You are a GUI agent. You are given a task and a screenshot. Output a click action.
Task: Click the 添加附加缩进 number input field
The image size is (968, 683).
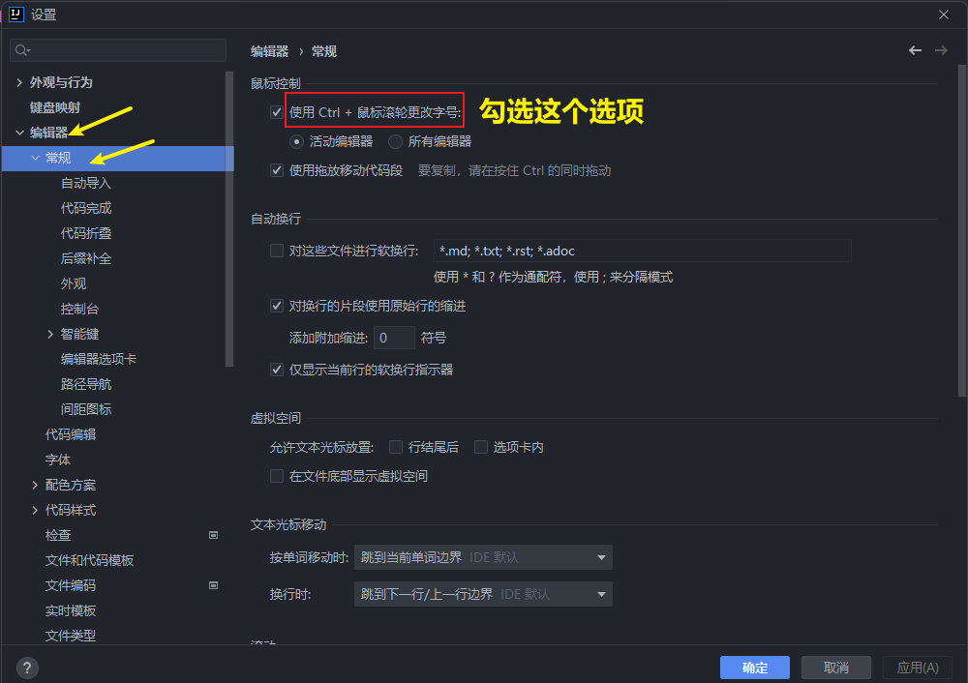coord(394,339)
